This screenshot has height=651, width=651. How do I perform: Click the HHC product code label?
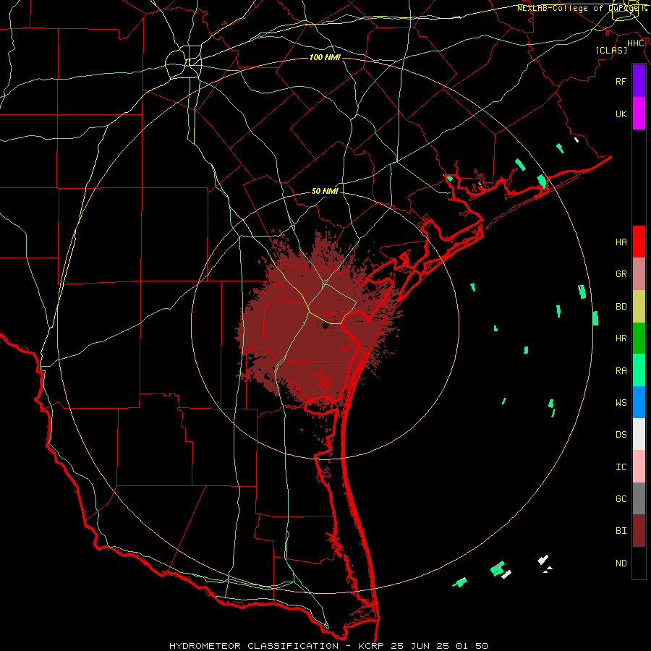(x=636, y=43)
